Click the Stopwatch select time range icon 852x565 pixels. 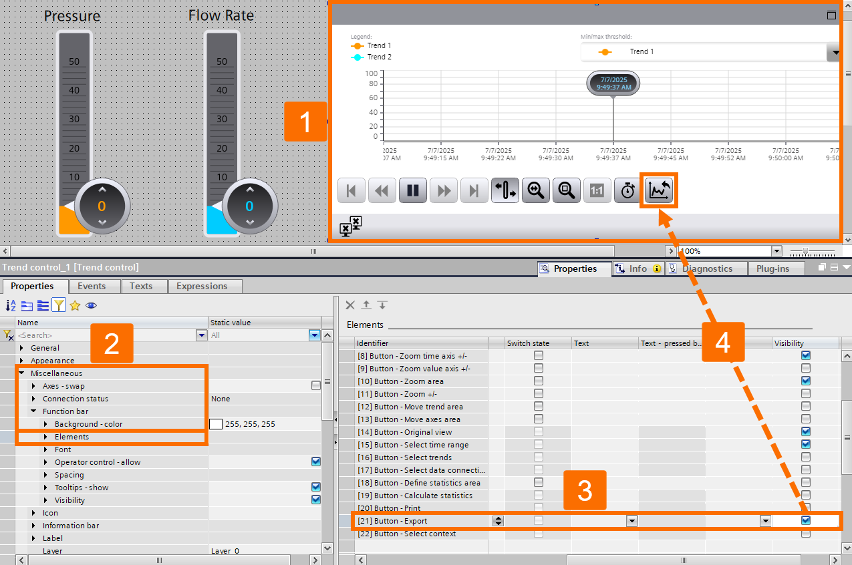627,190
